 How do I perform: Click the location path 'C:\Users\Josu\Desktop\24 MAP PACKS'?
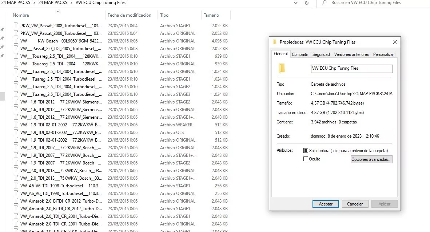352,94
